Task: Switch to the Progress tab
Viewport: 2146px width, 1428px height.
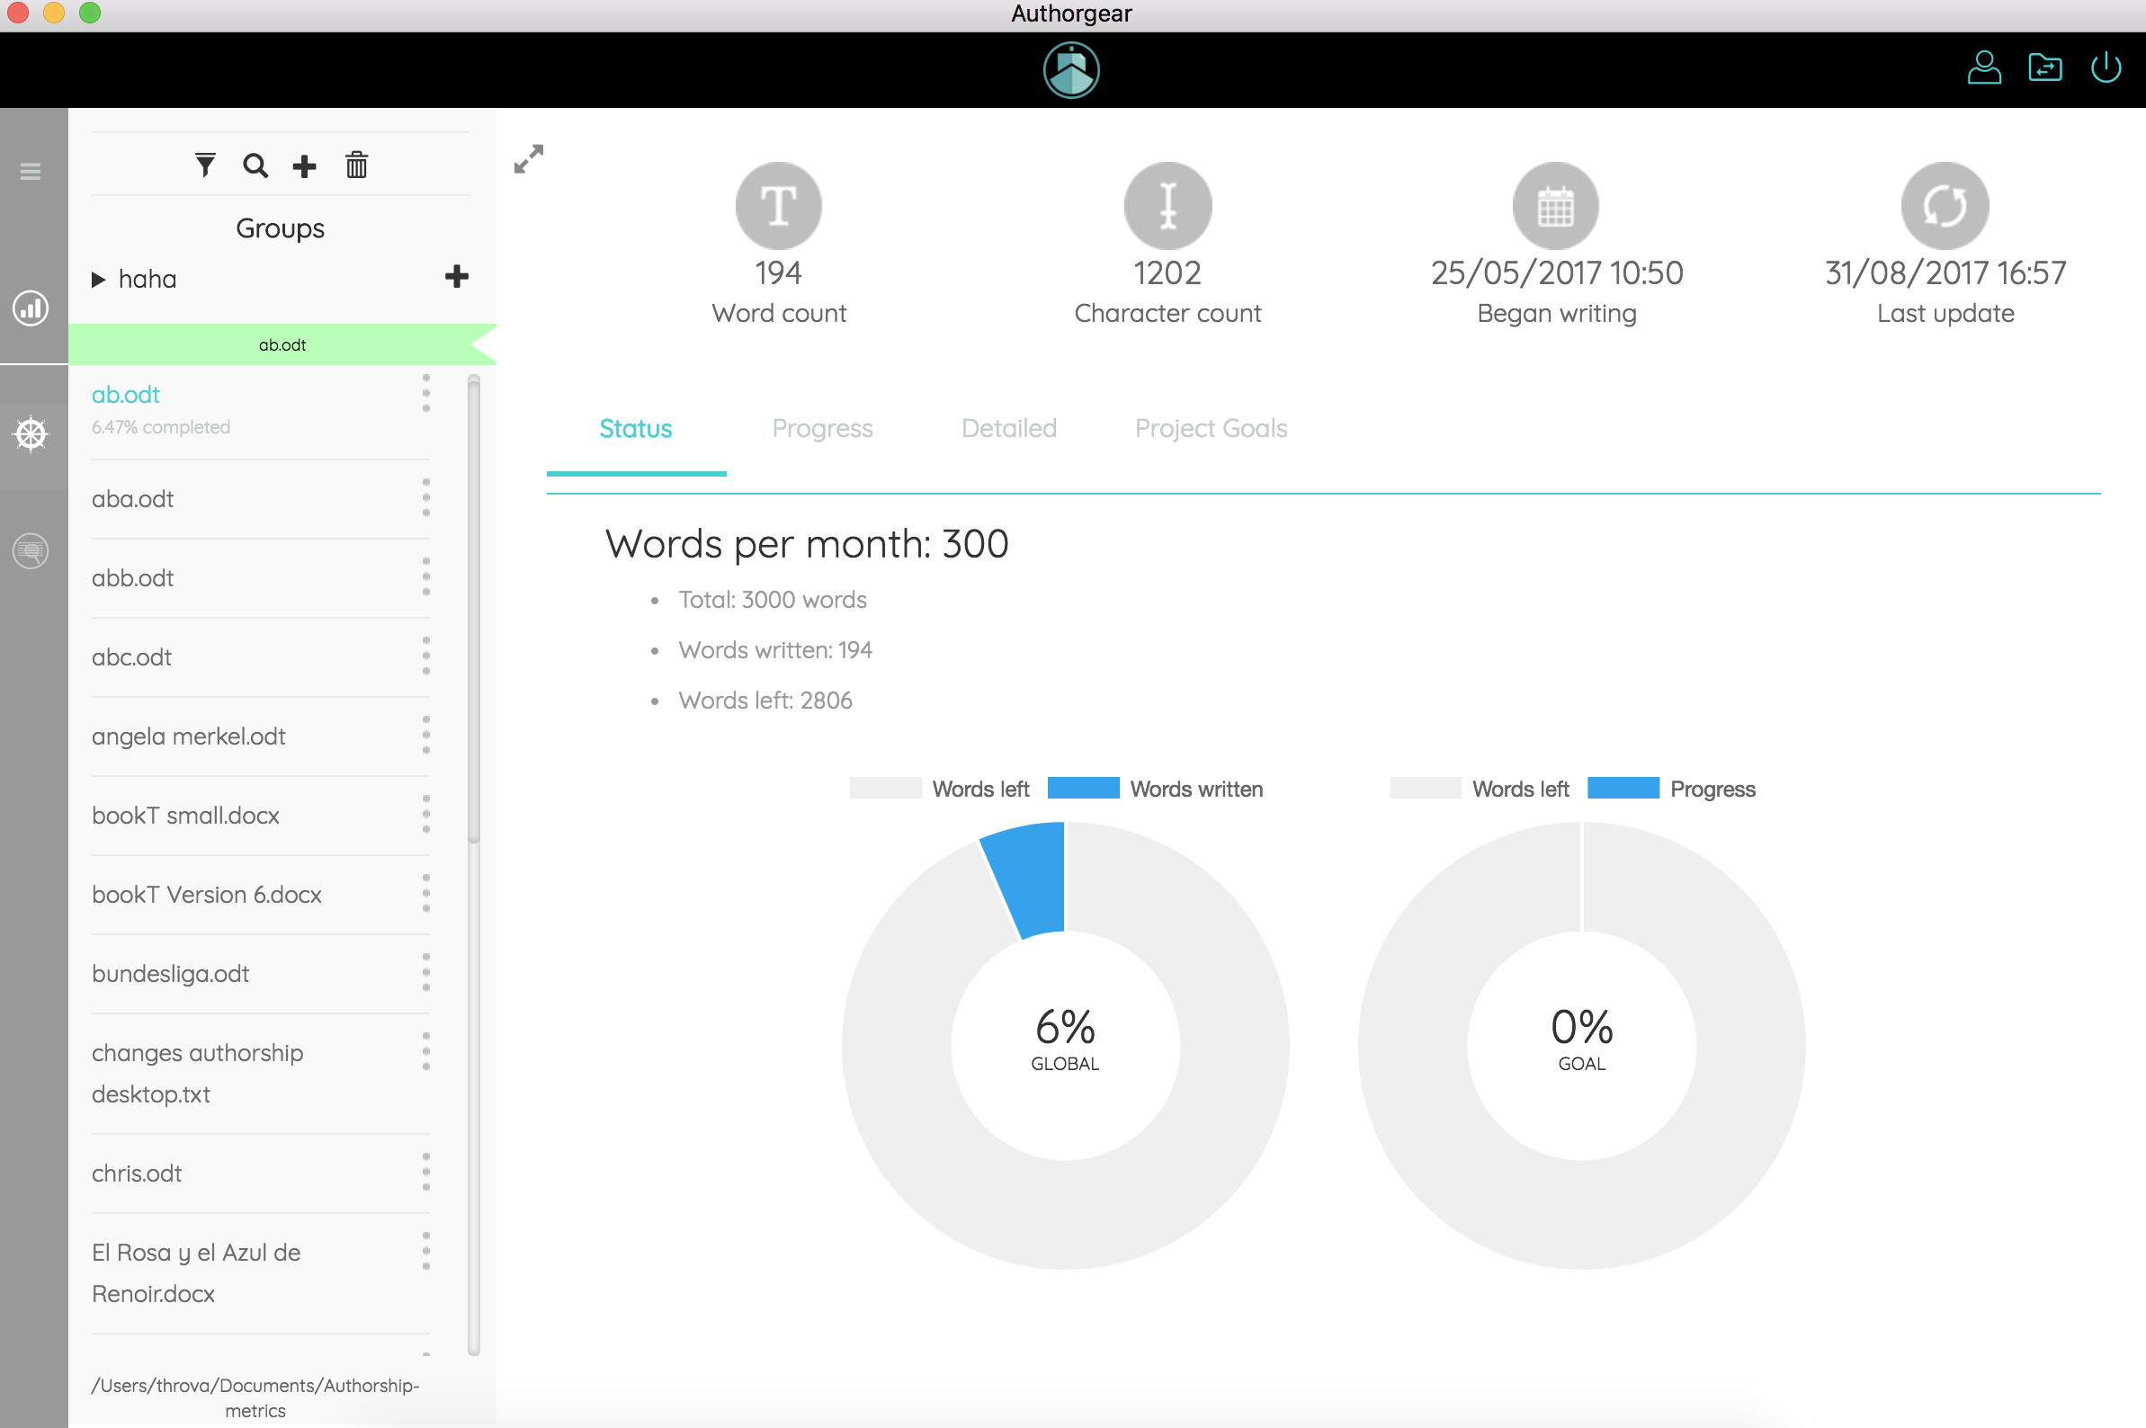Action: tap(822, 428)
